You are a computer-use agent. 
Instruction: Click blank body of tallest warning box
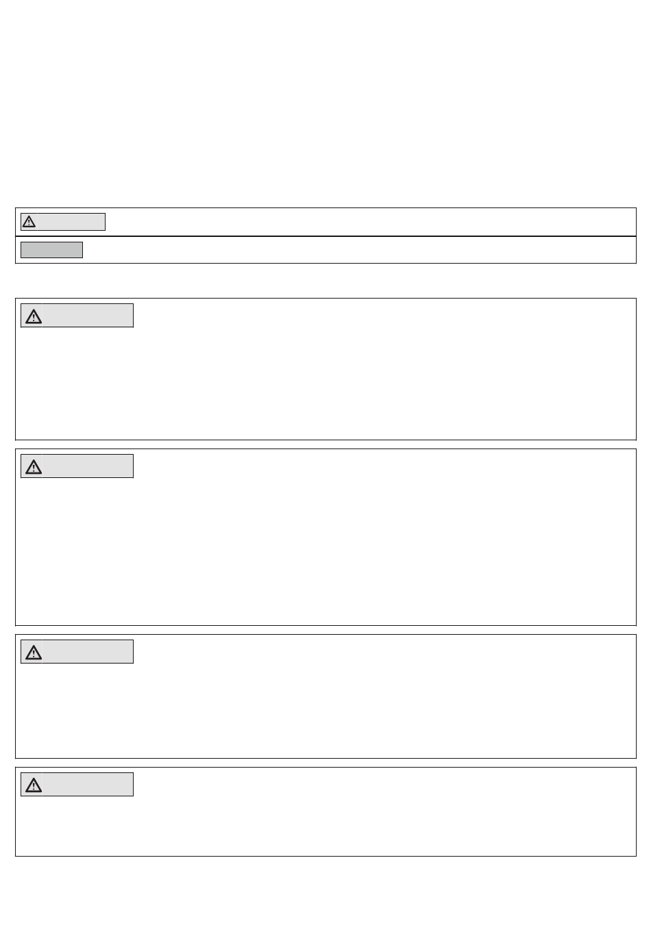325,551
